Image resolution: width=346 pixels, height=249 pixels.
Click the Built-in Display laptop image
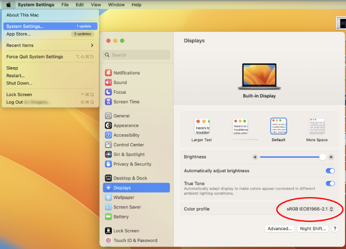(259, 76)
